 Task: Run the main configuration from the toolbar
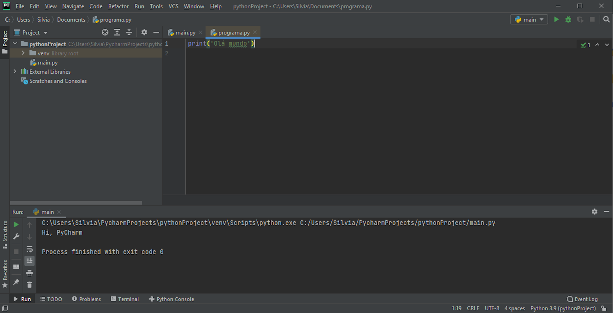click(556, 19)
